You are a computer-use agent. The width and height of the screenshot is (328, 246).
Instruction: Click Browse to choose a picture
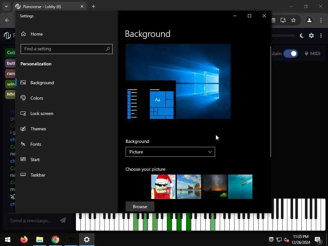tap(140, 207)
